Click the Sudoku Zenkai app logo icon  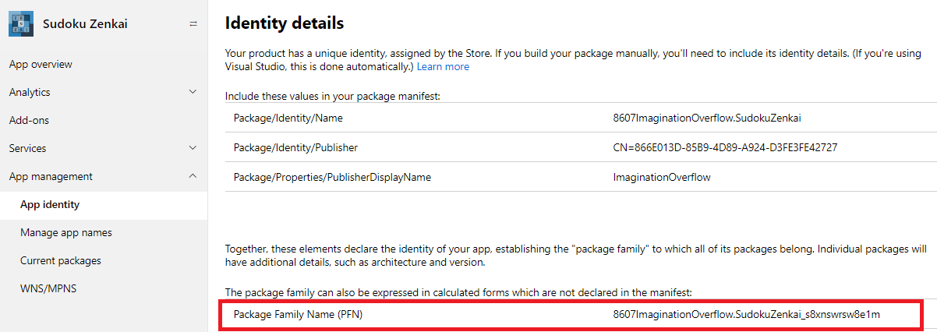(21, 23)
